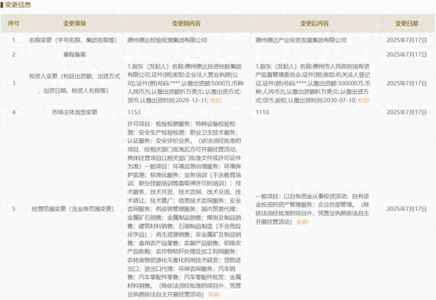Screen dimensions: 436x300
Task: Select the 变更信息 section title
Action: tap(18, 5)
